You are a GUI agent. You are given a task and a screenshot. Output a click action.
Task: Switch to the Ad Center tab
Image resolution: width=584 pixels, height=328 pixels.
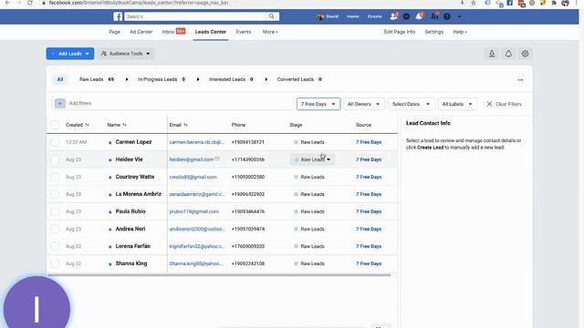tap(141, 32)
